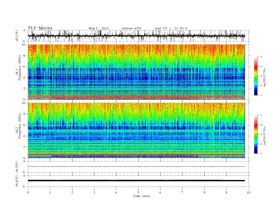
Task: Click the ch.3 voltage trace line
Action: click(136, 167)
